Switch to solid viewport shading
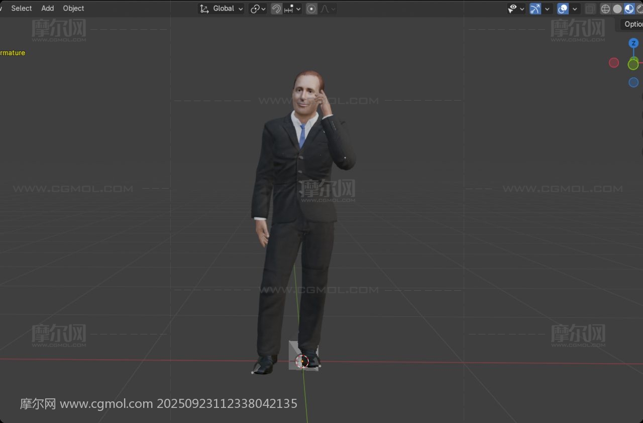 pyautogui.click(x=617, y=9)
